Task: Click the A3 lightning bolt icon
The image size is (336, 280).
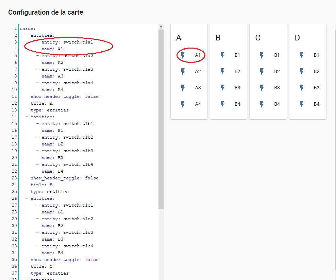Action: click(x=183, y=88)
